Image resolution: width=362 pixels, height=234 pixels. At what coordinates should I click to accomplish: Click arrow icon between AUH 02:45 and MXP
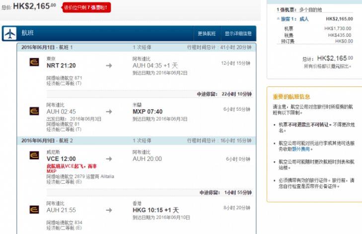109,112
